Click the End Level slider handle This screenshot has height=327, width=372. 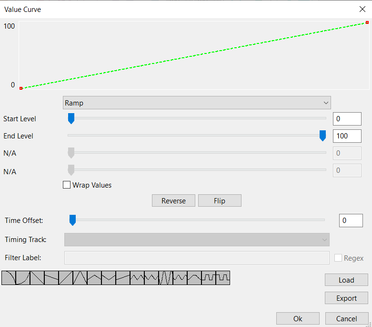click(322, 136)
